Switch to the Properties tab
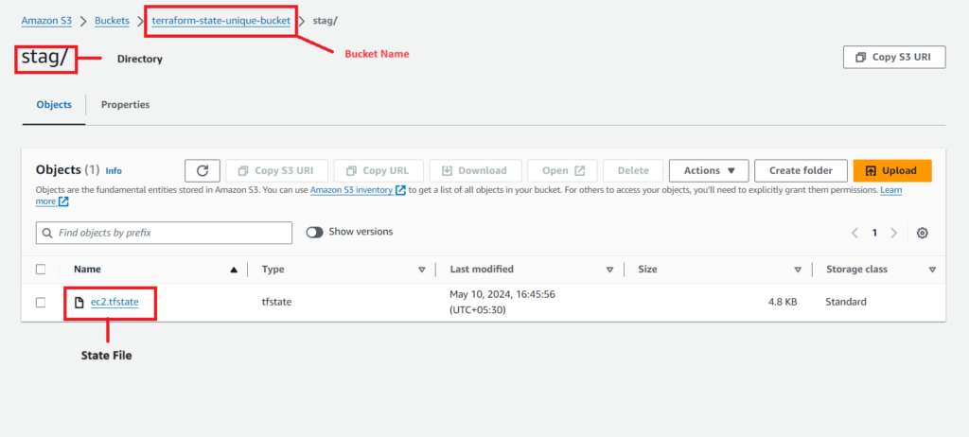 (126, 105)
